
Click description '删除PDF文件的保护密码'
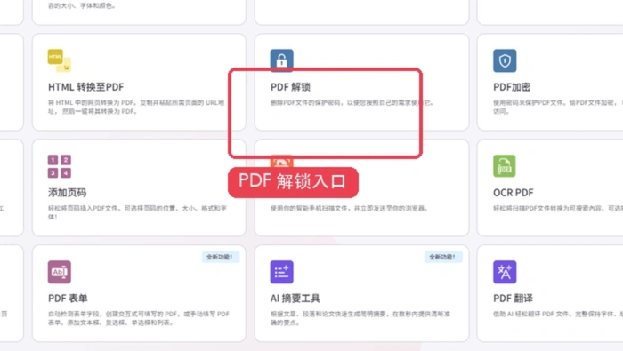click(x=352, y=102)
